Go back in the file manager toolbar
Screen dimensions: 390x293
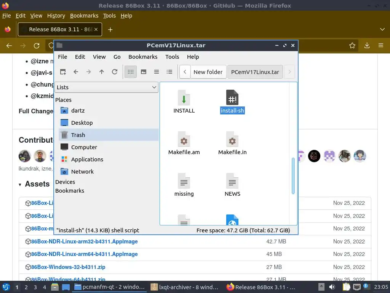coord(76,72)
